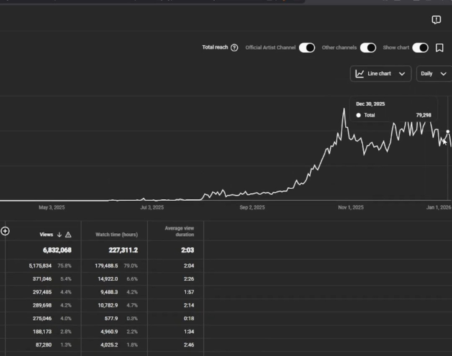Image resolution: width=452 pixels, height=356 pixels.
Task: Click the Dec 30, 2025 data point marker
Action: (448, 132)
